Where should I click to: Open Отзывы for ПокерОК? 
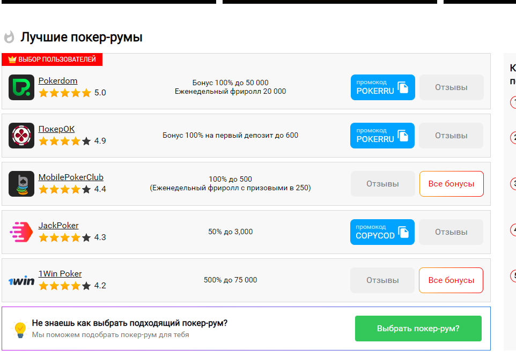tap(451, 136)
